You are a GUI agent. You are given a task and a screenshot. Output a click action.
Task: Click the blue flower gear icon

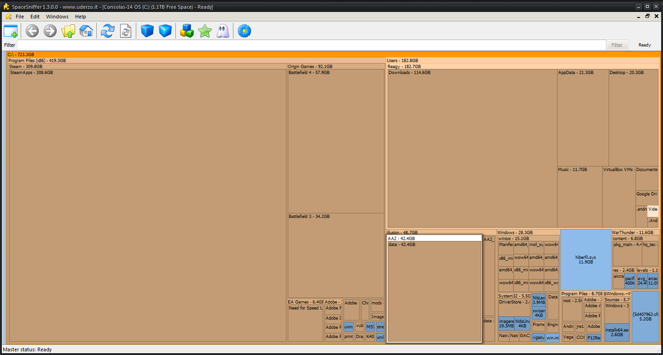pos(244,31)
